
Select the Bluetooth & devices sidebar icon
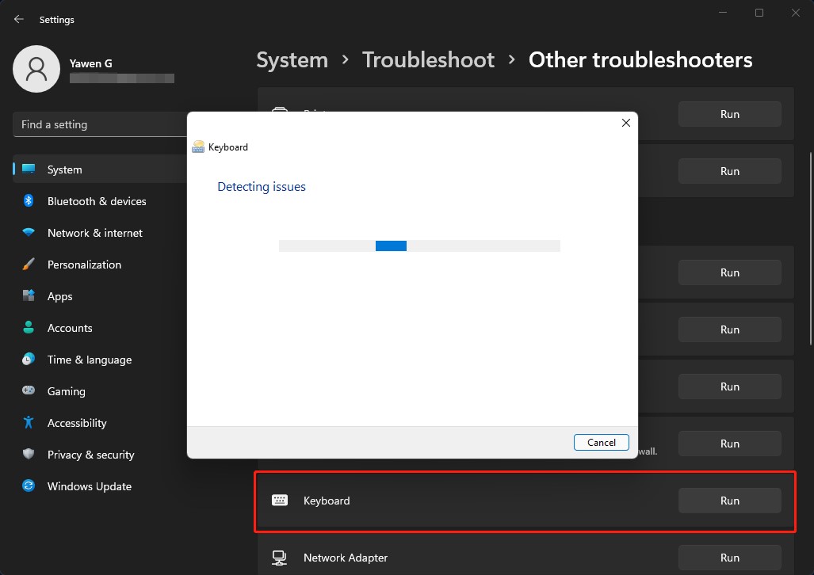coord(27,201)
